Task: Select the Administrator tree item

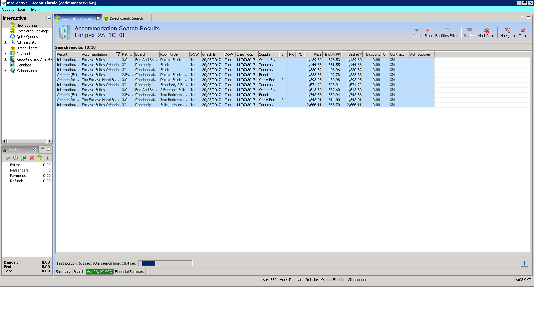Action: pos(27,42)
